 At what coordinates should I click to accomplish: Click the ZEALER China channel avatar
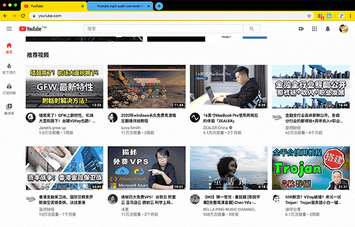click(195, 118)
